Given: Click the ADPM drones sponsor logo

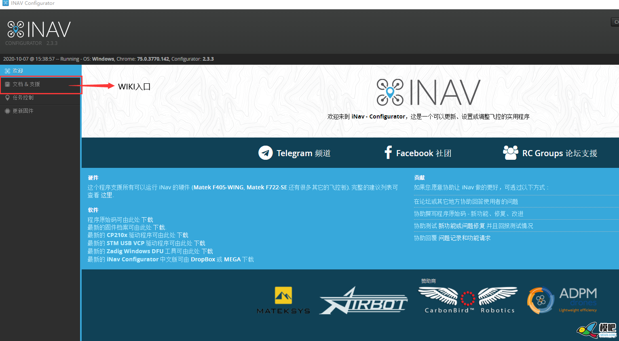Looking at the screenshot, I should 562,300.
